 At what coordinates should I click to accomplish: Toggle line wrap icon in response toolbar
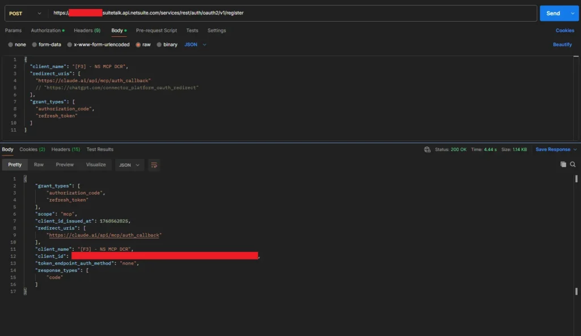click(x=154, y=165)
